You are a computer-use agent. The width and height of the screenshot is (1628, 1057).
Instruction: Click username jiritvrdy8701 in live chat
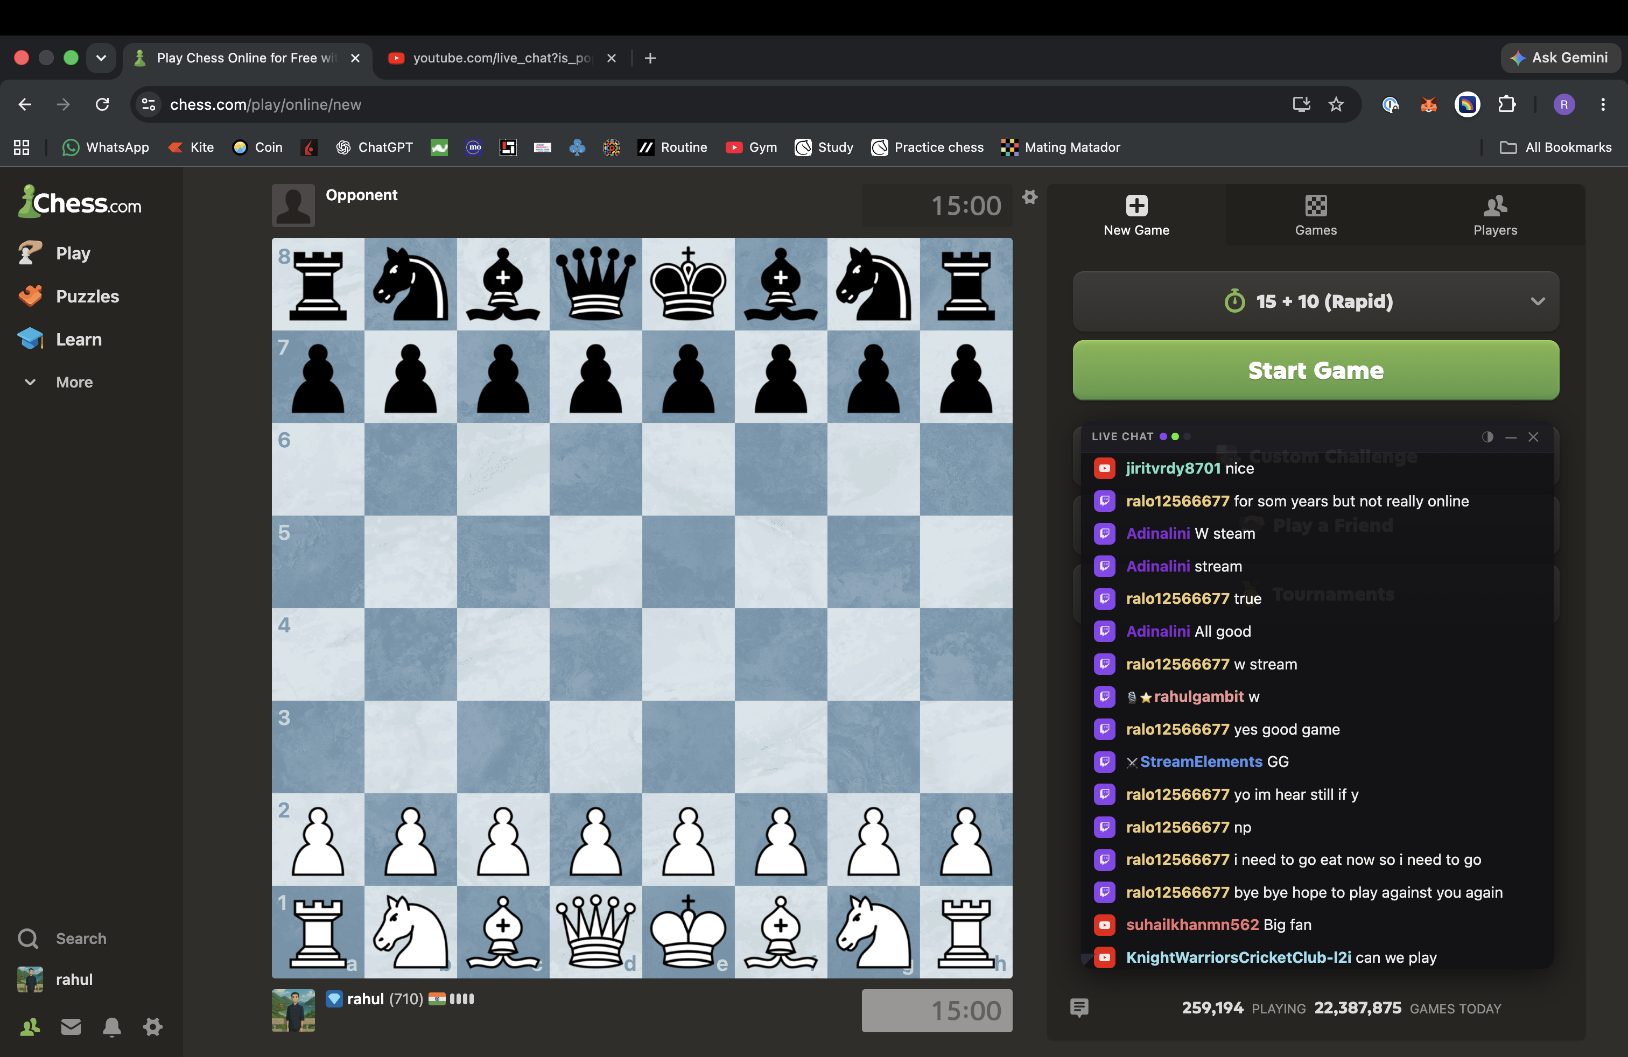pyautogui.click(x=1173, y=468)
